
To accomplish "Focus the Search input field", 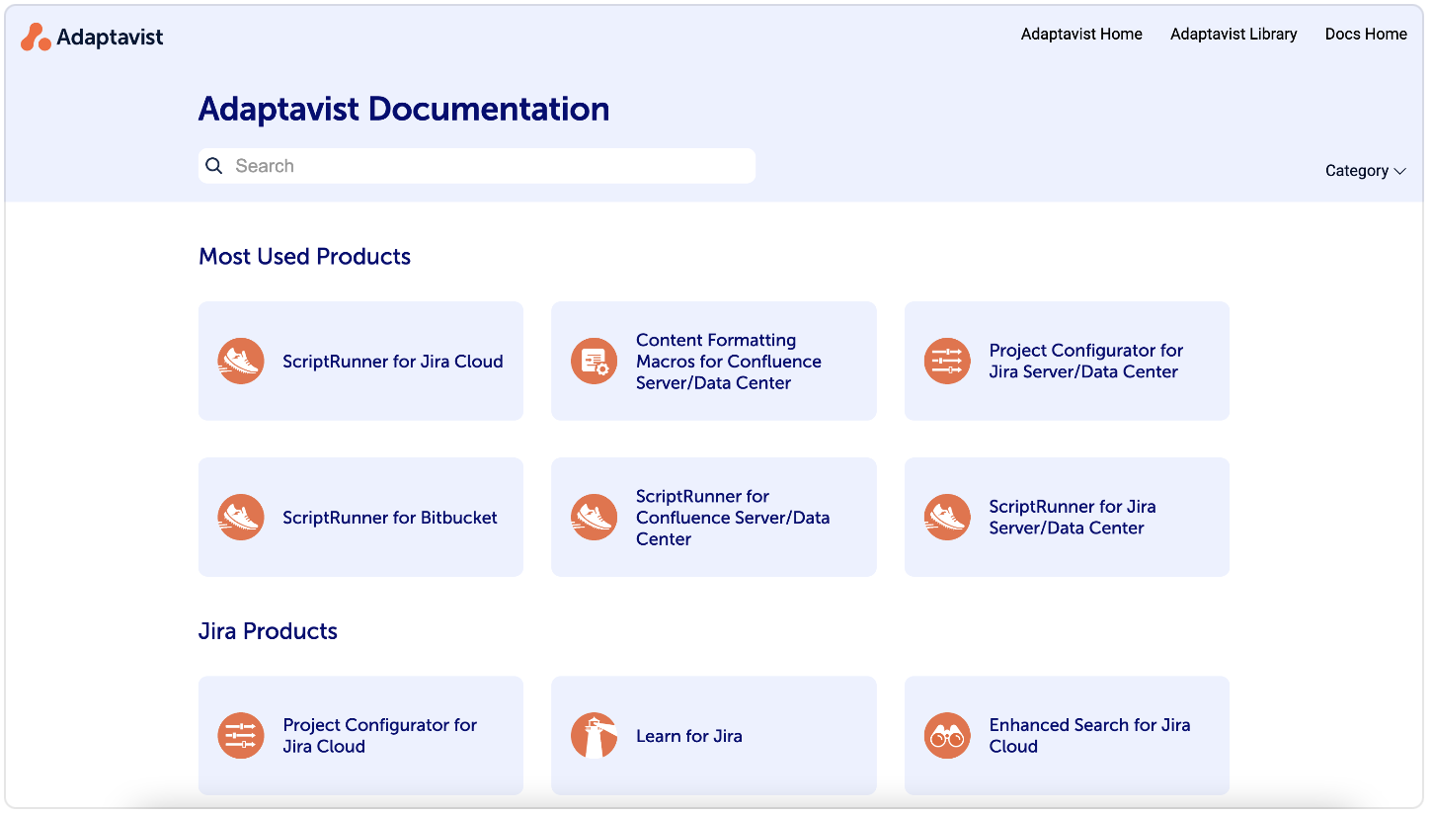I will (x=477, y=166).
